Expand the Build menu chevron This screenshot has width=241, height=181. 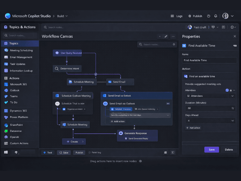(67, 16)
